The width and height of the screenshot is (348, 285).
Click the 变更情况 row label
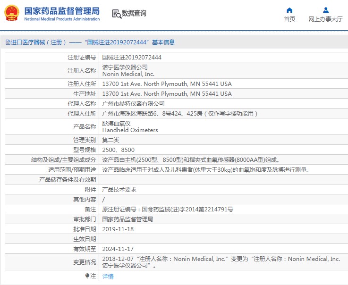(x=85, y=262)
